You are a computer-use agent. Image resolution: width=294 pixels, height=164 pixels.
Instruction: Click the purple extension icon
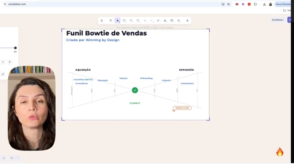point(243,4)
